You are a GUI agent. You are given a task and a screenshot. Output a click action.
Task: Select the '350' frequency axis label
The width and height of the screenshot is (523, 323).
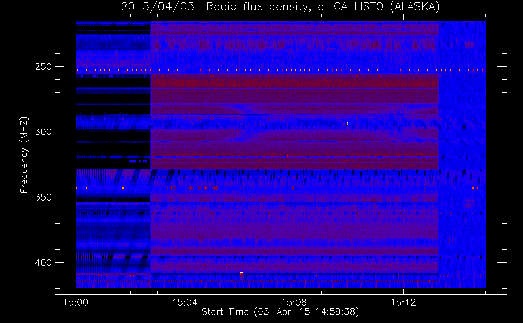click(43, 197)
